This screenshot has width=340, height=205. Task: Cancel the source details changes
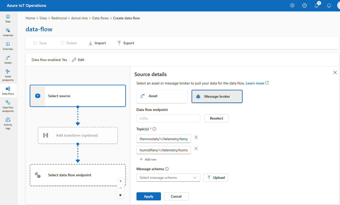coord(176,196)
